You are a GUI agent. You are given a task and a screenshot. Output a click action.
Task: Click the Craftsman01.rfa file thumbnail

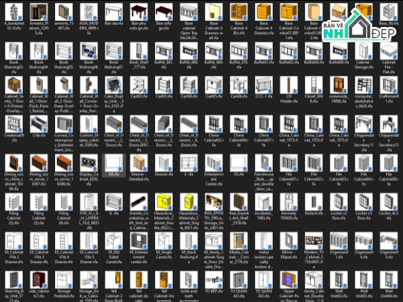(388, 86)
